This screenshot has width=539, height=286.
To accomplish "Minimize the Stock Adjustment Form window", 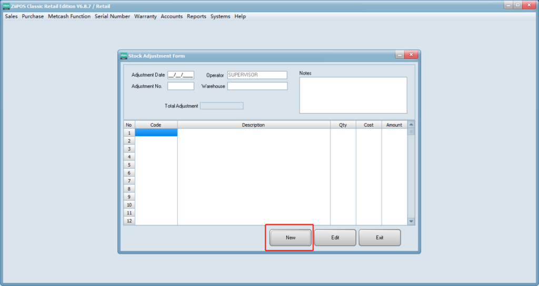I will 400,55.
